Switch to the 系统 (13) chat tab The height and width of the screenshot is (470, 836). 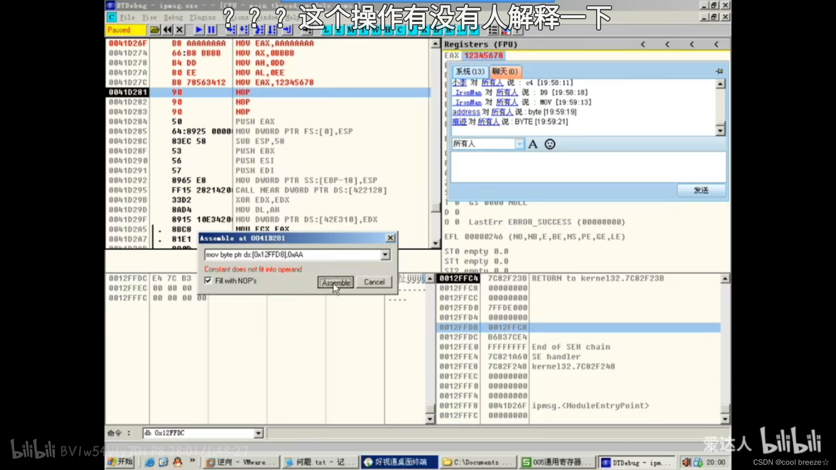[470, 71]
